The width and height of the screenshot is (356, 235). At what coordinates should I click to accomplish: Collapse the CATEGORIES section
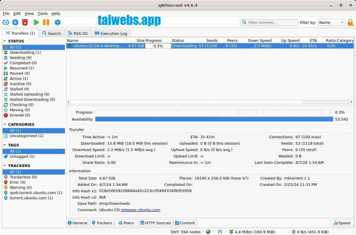point(5,124)
